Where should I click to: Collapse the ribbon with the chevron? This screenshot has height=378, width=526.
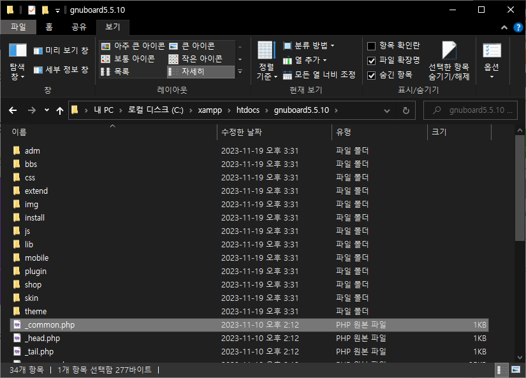coord(504,28)
